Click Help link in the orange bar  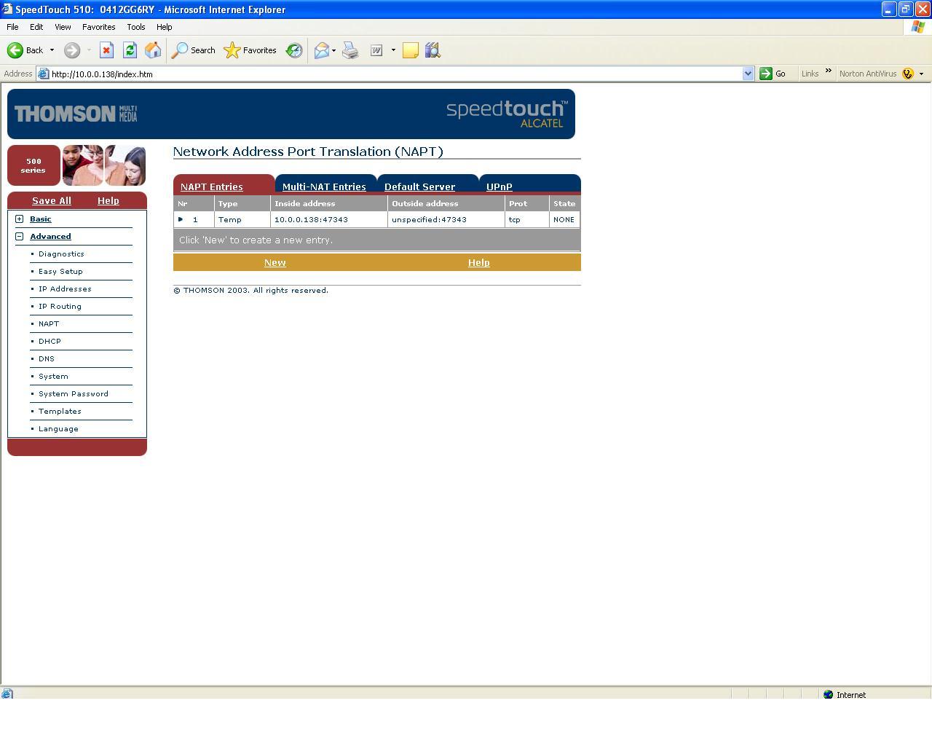point(479,262)
